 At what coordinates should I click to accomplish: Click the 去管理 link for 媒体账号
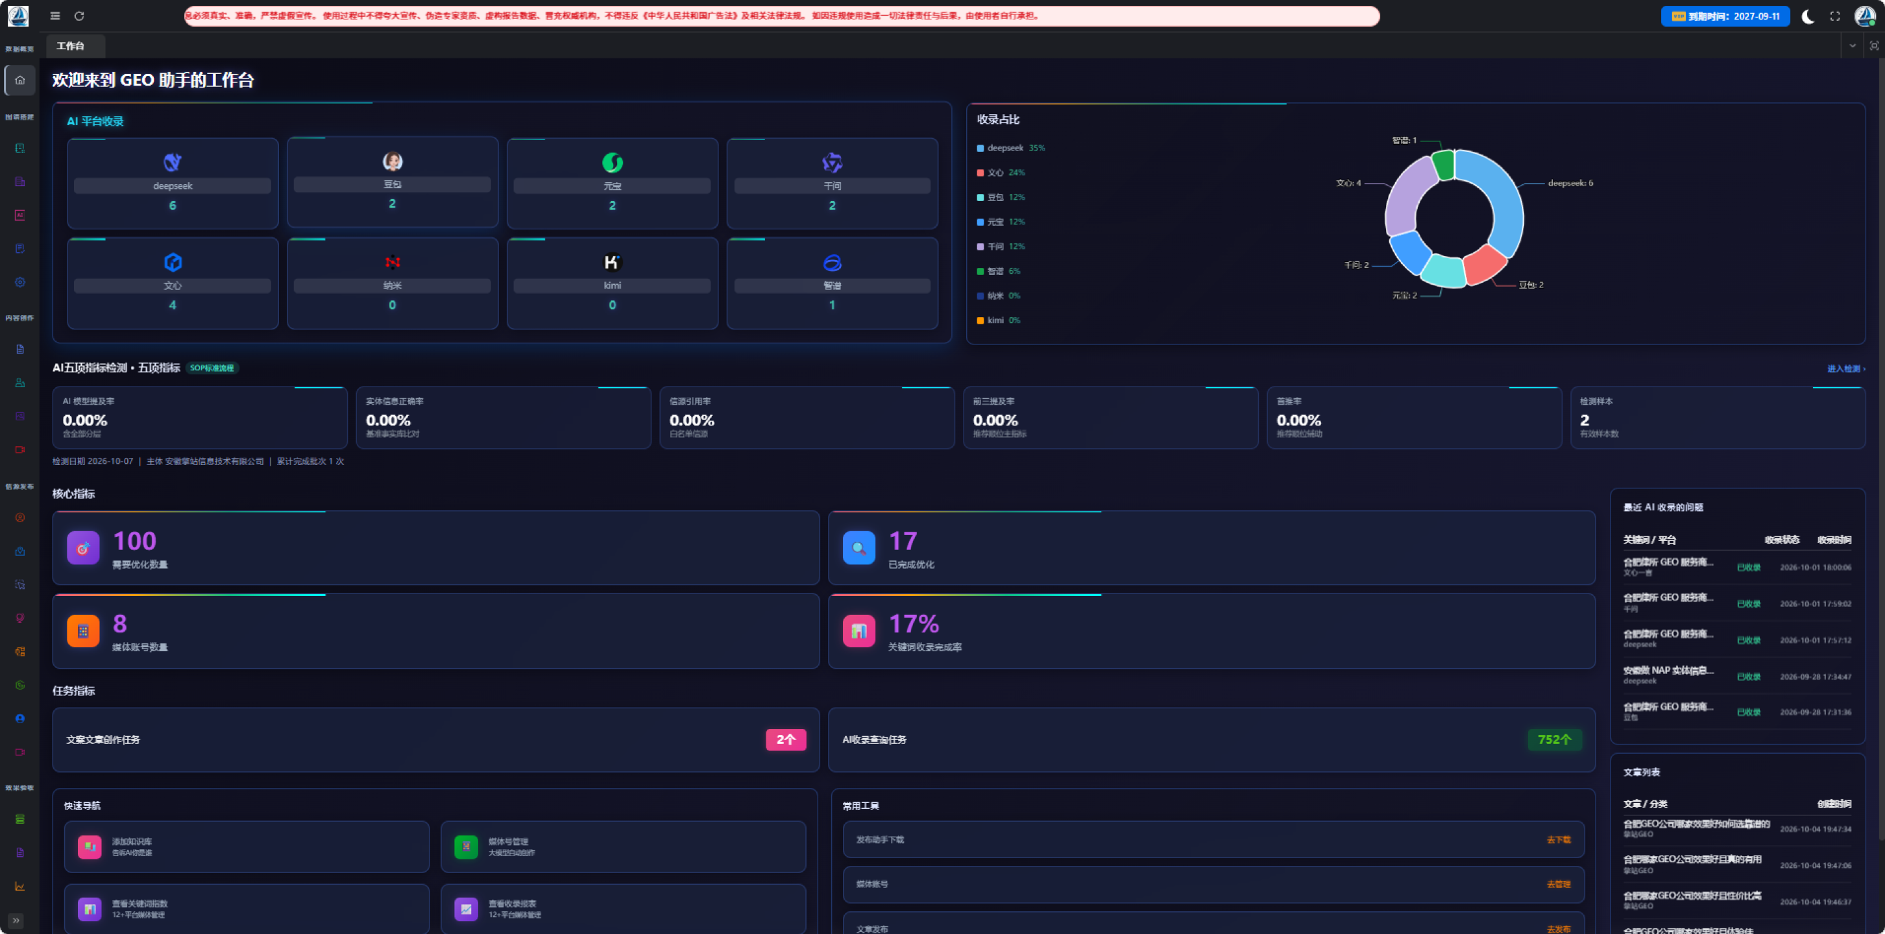point(1559,884)
